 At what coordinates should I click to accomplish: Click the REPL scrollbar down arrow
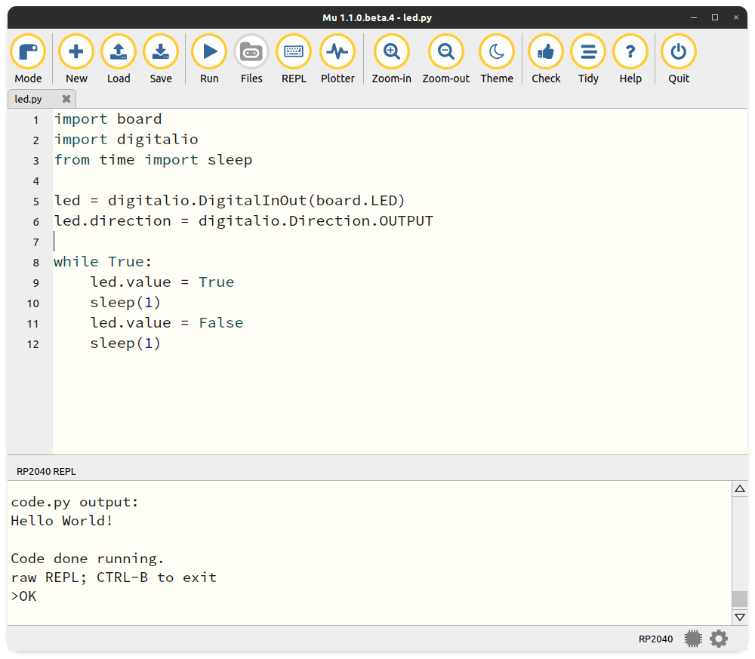(740, 617)
